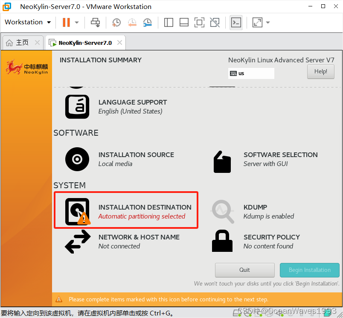Toggle the library sidebar view
This screenshot has width=343, height=318.
pos(169,22)
